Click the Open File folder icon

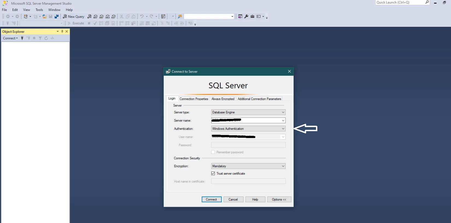44,16
